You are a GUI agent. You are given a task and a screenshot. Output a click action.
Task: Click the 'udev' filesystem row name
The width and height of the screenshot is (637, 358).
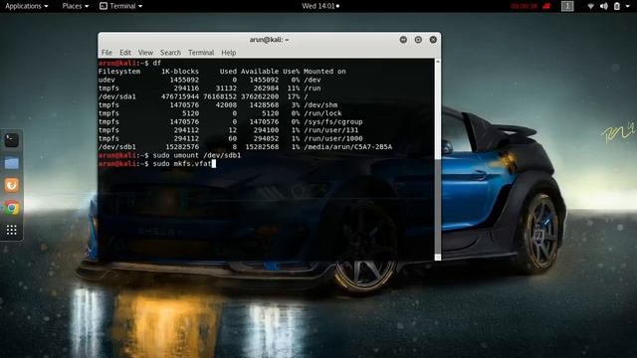click(x=106, y=80)
